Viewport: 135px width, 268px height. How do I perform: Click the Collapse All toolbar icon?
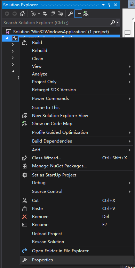tap(53, 14)
